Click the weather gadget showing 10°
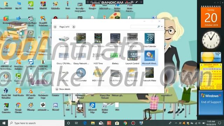Image resolution: width=224 pixels, height=126 pixels. (x=211, y=57)
